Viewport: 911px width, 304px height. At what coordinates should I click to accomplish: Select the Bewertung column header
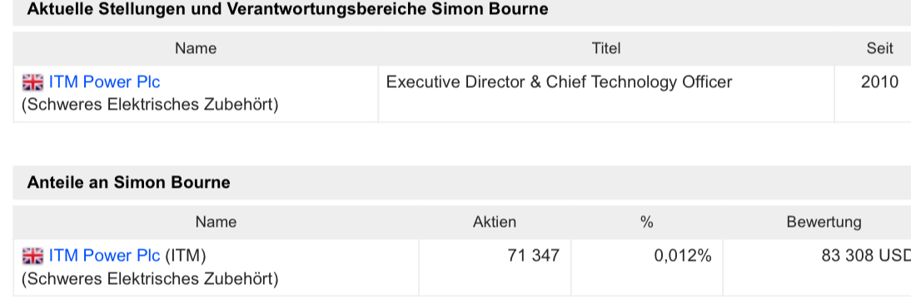[824, 222]
